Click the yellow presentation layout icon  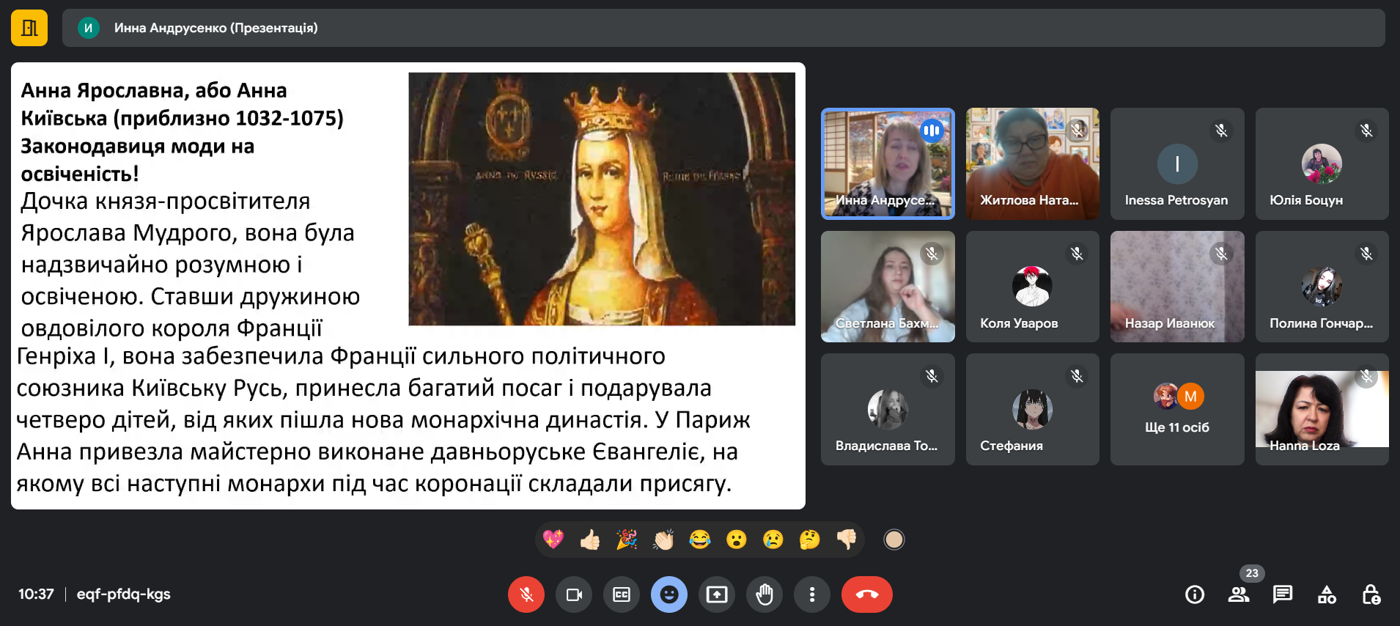click(29, 28)
